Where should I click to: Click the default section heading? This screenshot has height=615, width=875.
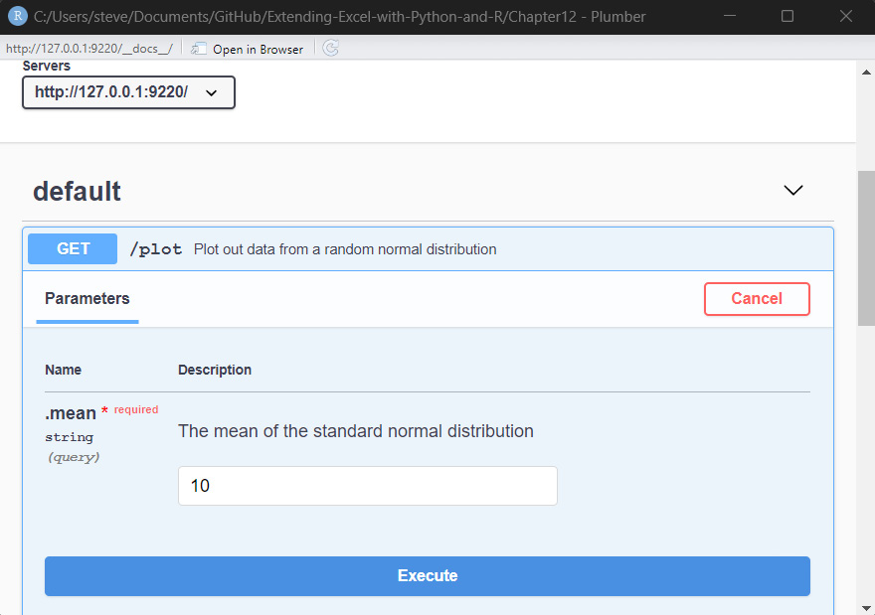pyautogui.click(x=77, y=191)
